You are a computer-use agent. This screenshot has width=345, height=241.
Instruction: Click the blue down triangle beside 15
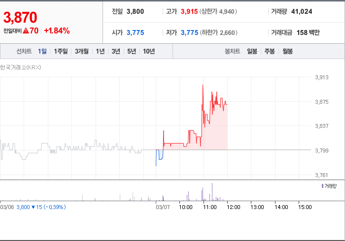pos(34,207)
